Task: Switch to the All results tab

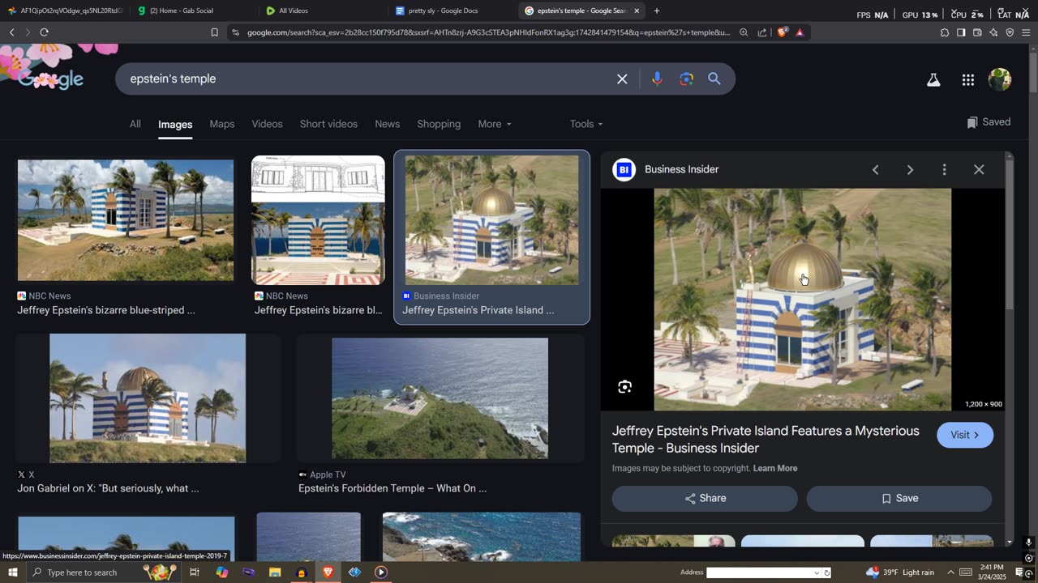Action: [x=135, y=124]
